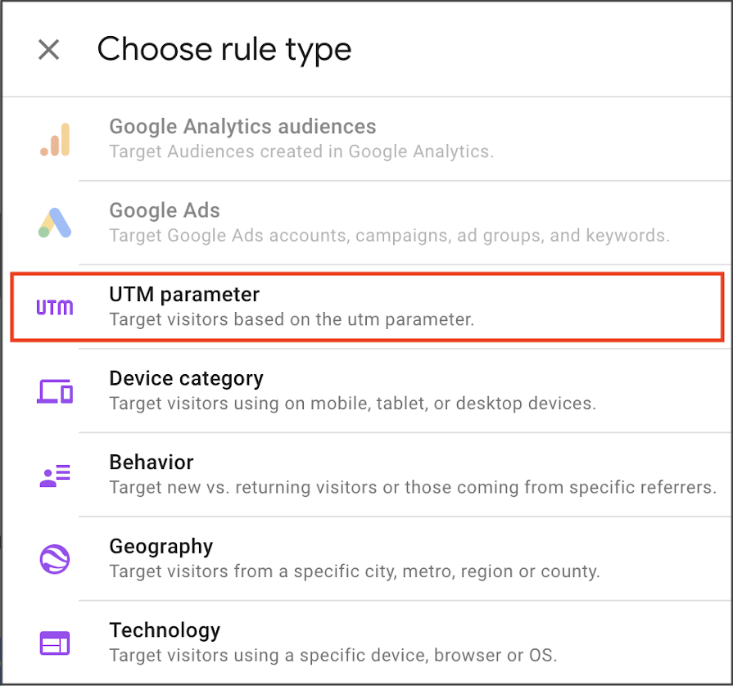The height and width of the screenshot is (686, 733).
Task: Click the purple UTM icon
Action: 55,308
